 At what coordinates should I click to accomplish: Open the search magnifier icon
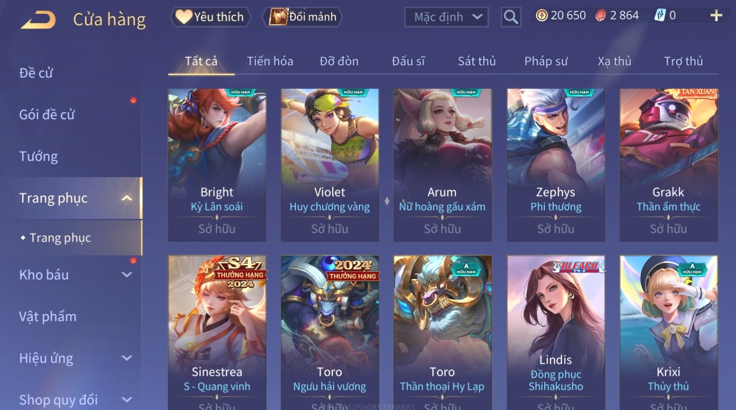pos(511,17)
